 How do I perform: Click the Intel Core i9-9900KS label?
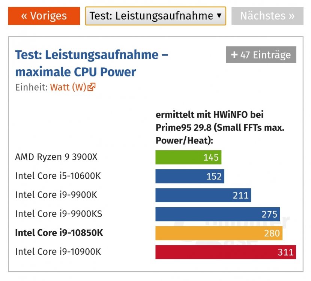[59, 214]
